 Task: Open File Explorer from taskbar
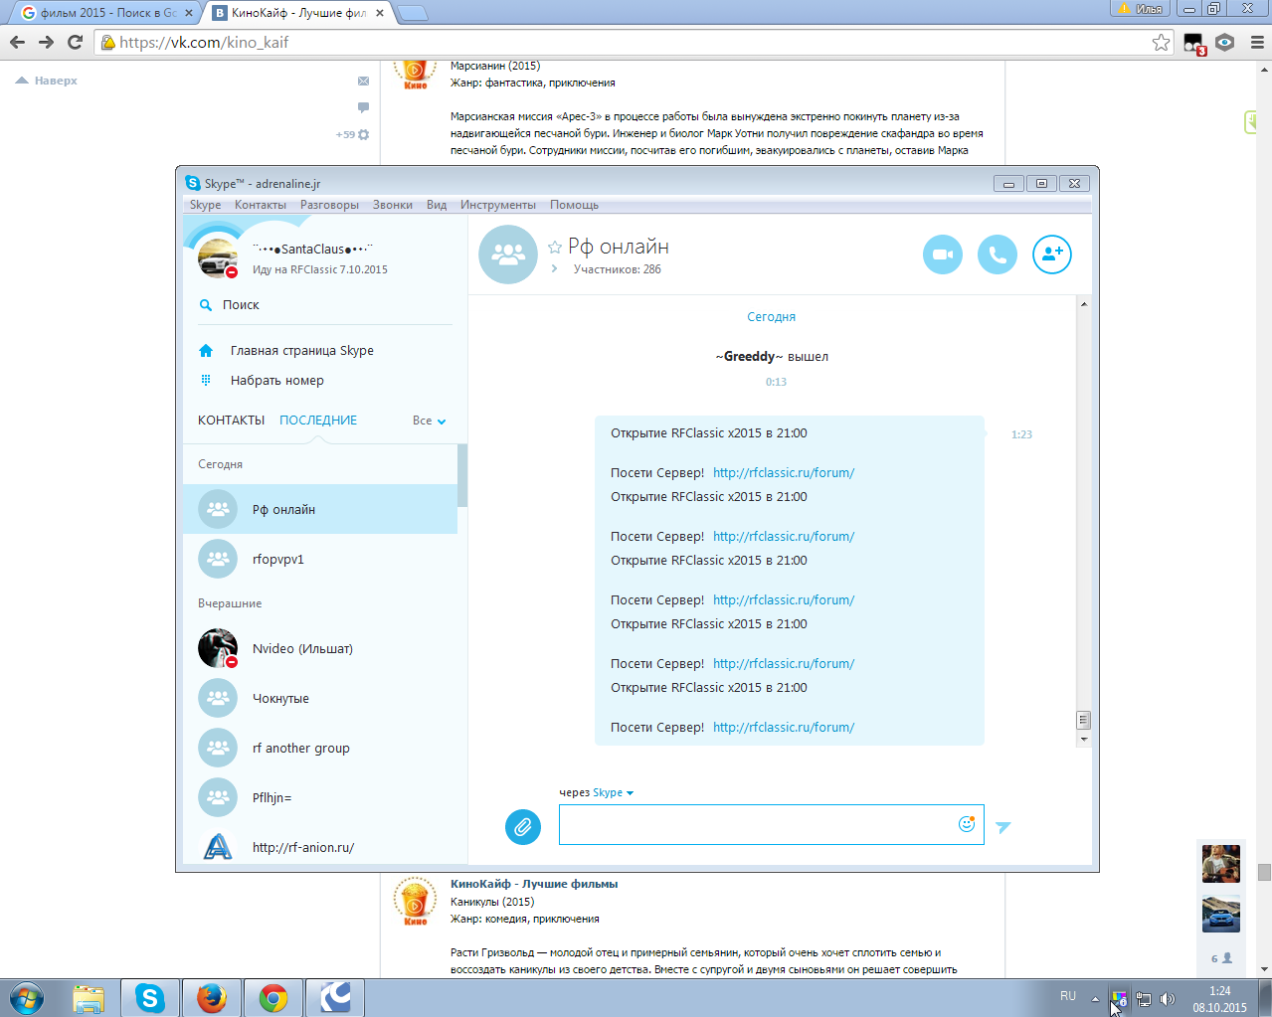point(89,998)
